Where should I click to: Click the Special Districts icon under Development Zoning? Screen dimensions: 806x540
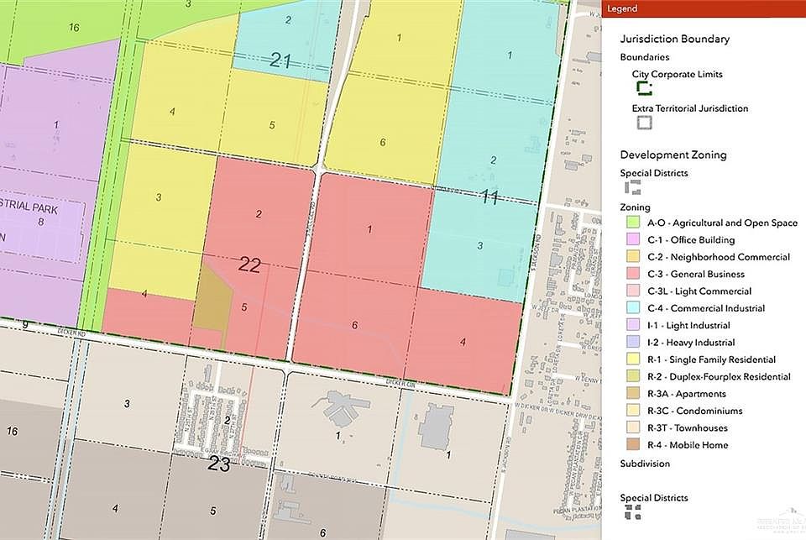(633, 188)
